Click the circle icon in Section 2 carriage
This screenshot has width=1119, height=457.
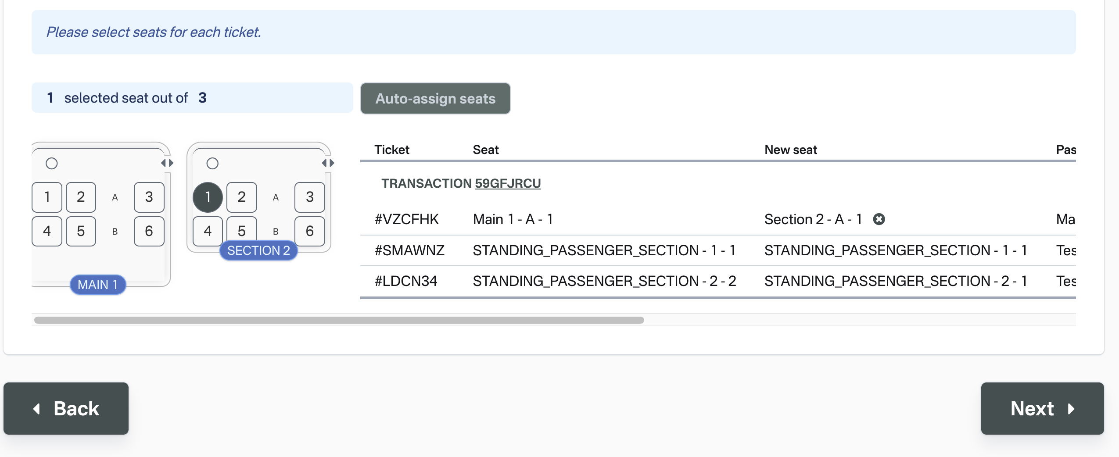212,164
